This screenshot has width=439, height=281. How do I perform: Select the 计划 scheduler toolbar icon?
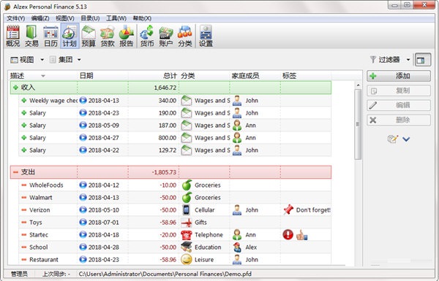70,36
